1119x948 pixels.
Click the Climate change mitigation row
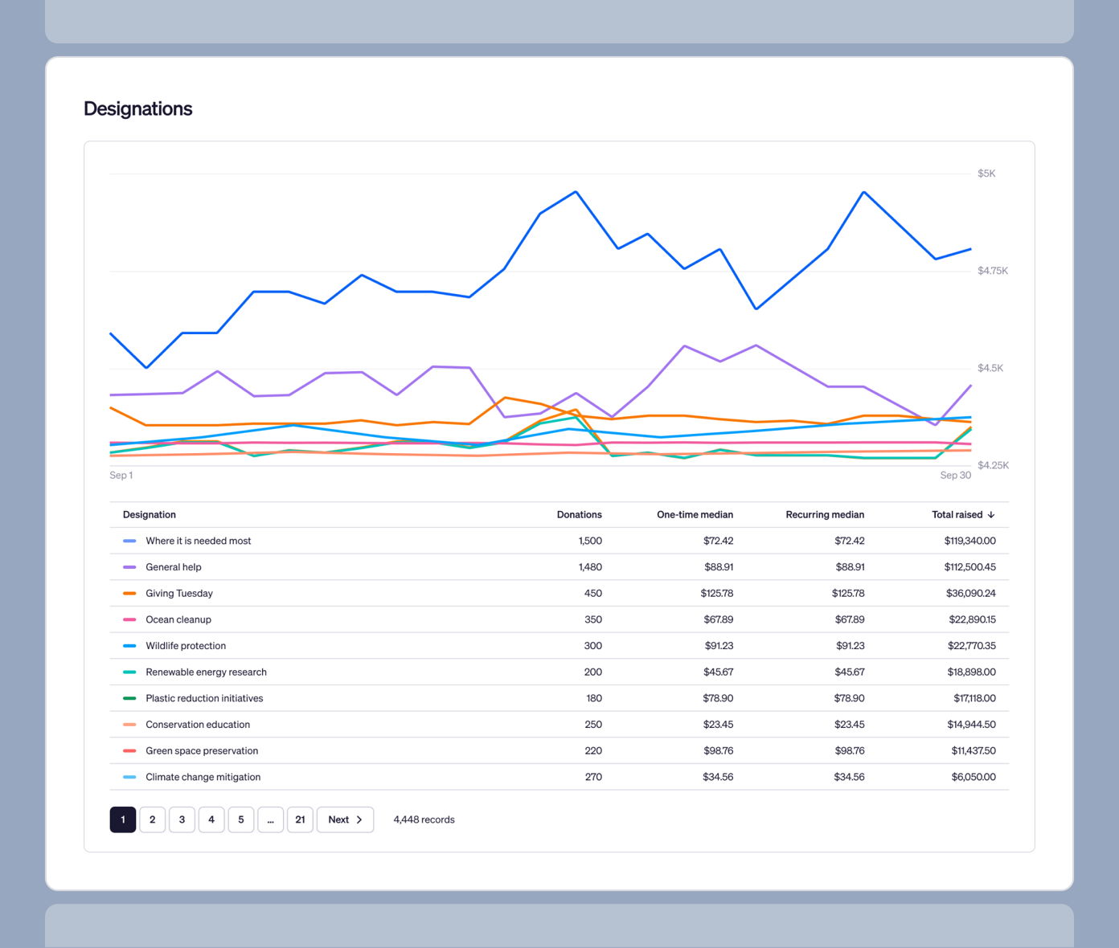[x=203, y=777]
